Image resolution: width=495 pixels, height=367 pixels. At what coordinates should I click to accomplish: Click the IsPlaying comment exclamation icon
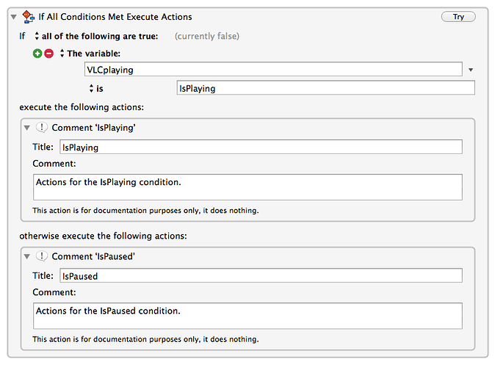pyautogui.click(x=42, y=128)
